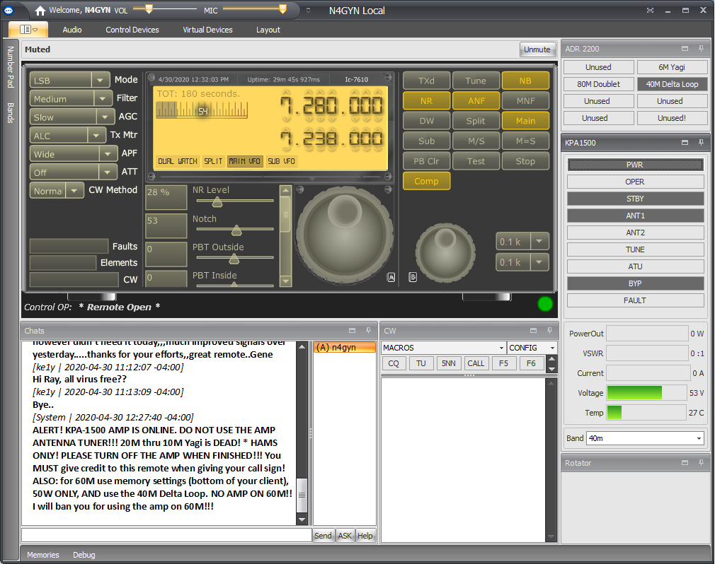
Task: Open the Bands side tab
Action: (10, 113)
